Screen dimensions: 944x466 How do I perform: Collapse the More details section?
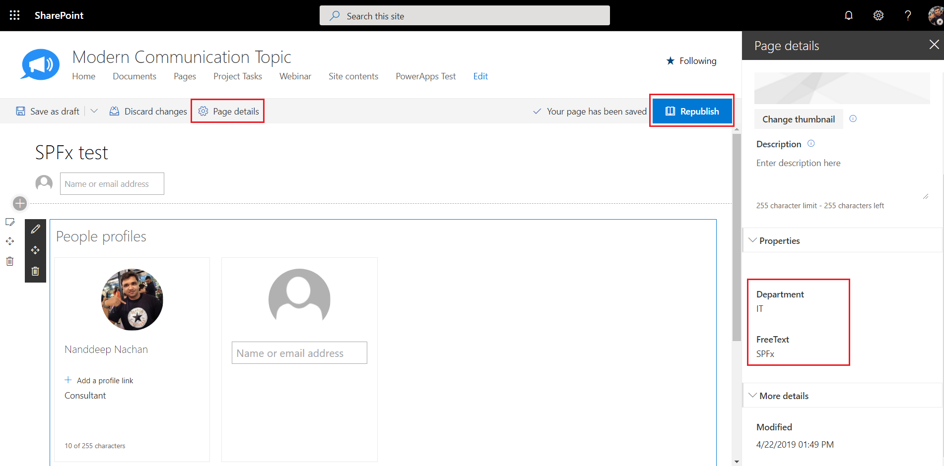(x=753, y=396)
